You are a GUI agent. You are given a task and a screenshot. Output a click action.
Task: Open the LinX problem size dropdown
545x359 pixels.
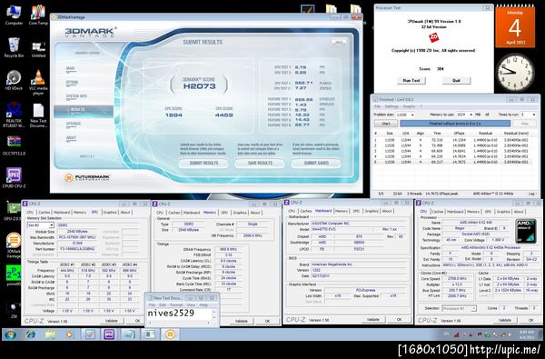pos(405,115)
